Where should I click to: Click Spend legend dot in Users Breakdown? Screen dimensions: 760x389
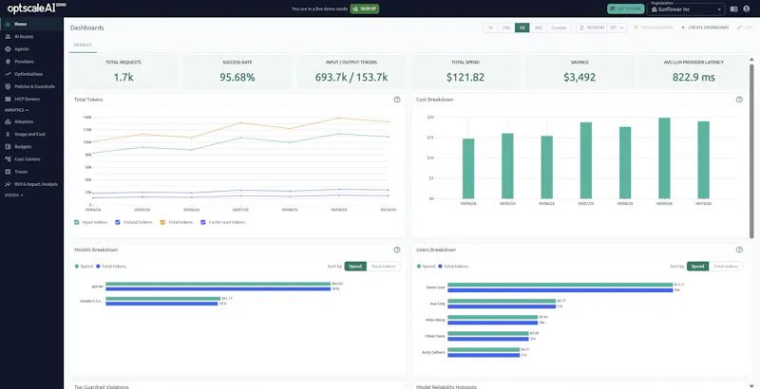click(419, 266)
